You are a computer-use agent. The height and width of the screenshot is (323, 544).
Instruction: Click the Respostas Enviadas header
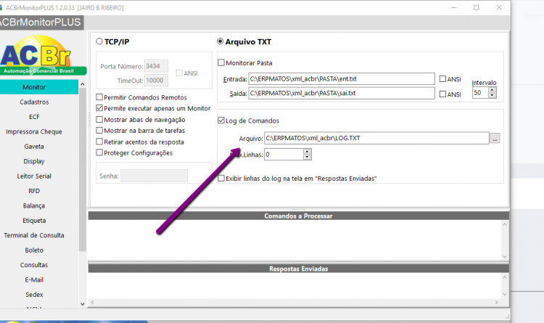point(298,269)
